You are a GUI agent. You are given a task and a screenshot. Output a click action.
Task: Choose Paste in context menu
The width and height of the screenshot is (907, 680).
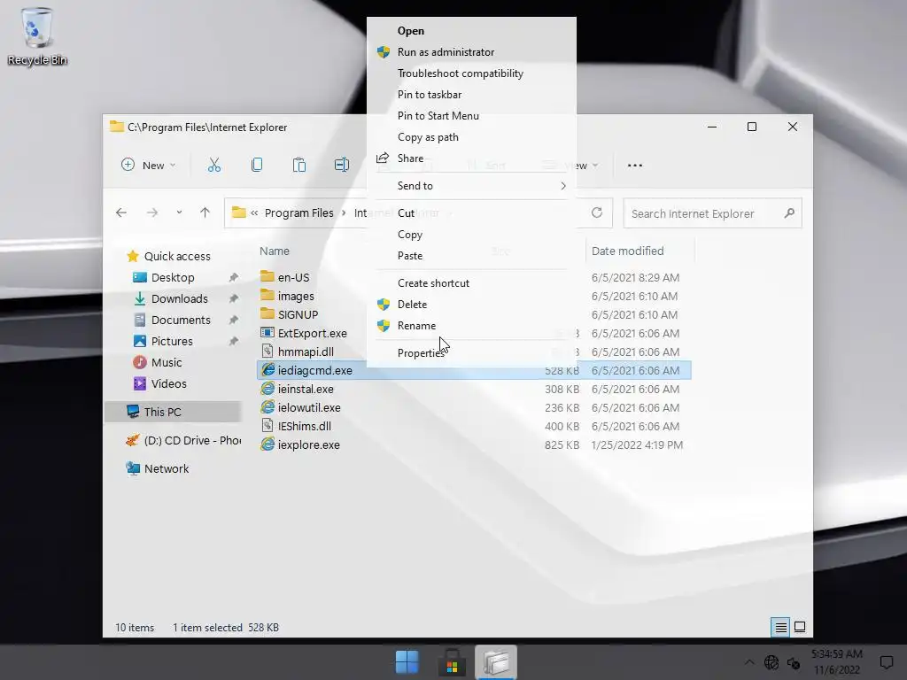[471, 256]
